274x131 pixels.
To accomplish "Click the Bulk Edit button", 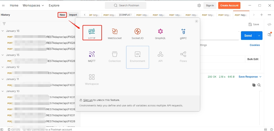I will tap(253, 59).
